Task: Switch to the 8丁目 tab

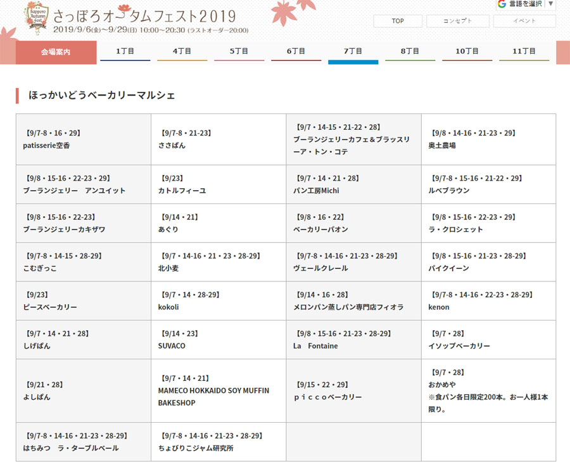Action: coord(410,51)
